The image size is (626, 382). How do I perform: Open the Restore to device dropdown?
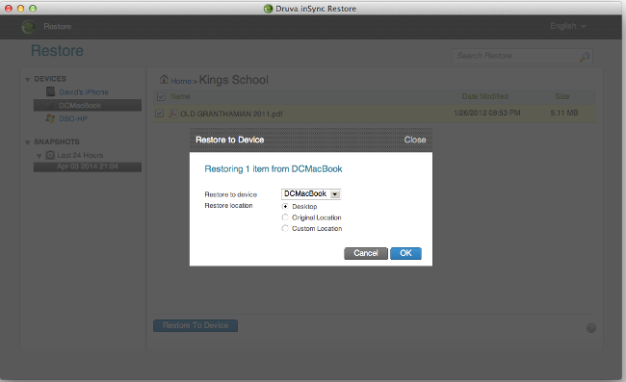[311, 193]
